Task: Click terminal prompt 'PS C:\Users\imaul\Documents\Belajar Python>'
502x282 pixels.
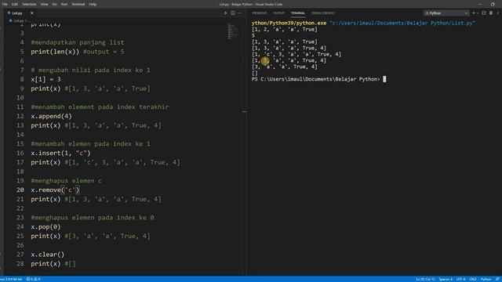Action: (315, 79)
